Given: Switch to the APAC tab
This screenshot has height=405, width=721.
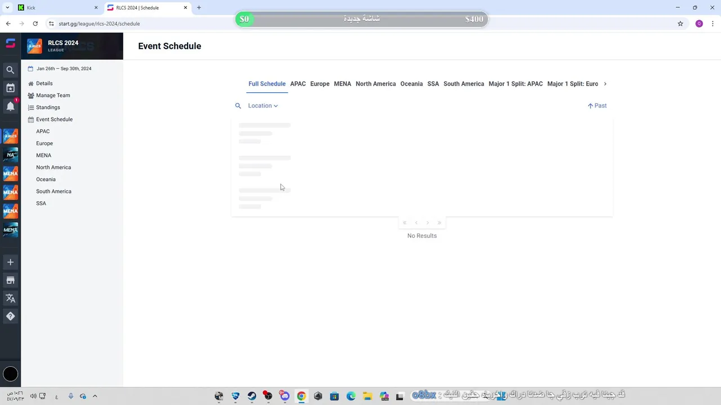Looking at the screenshot, I should pyautogui.click(x=298, y=84).
